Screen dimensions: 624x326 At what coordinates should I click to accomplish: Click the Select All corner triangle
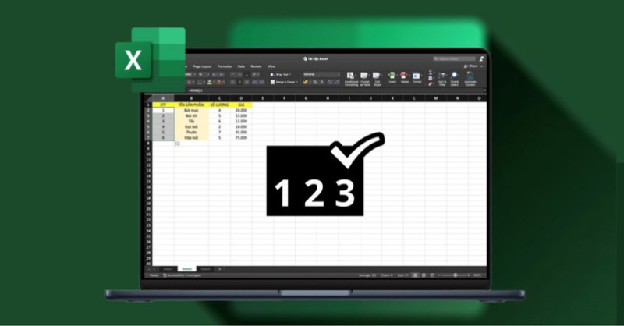148,98
